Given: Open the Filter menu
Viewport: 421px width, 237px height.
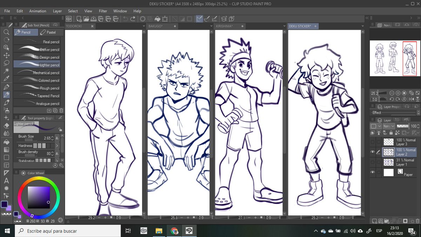Looking at the screenshot, I should coord(103,11).
